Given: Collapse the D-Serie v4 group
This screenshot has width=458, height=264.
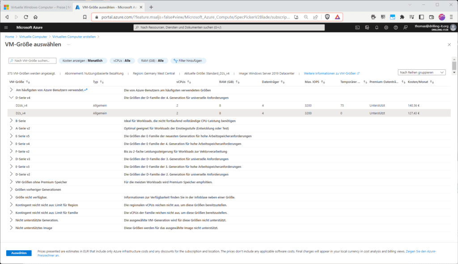Looking at the screenshot, I should pyautogui.click(x=11, y=98).
